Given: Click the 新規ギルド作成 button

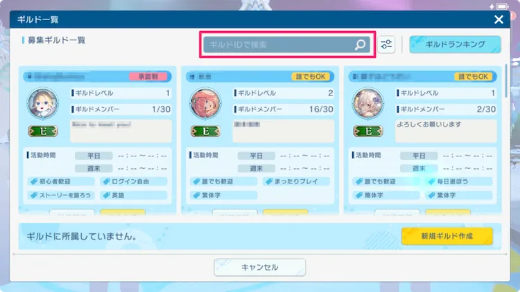Looking at the screenshot, I should [x=447, y=236].
